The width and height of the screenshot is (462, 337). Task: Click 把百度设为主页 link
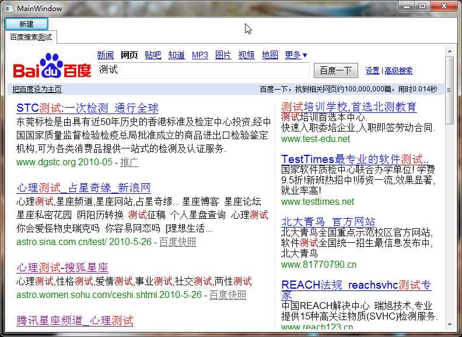pos(37,89)
